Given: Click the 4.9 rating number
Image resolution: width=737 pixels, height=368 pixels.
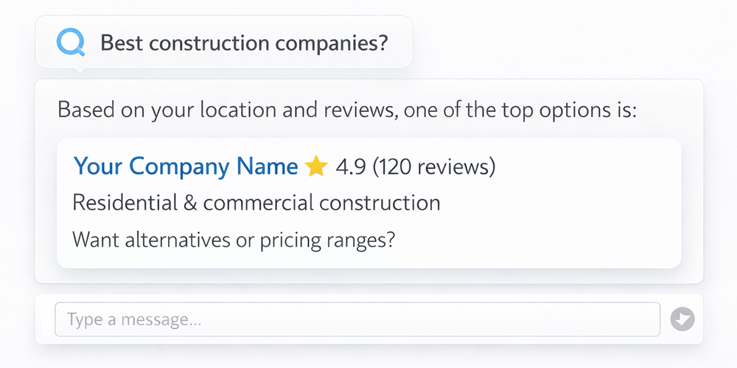Looking at the screenshot, I should tap(351, 167).
